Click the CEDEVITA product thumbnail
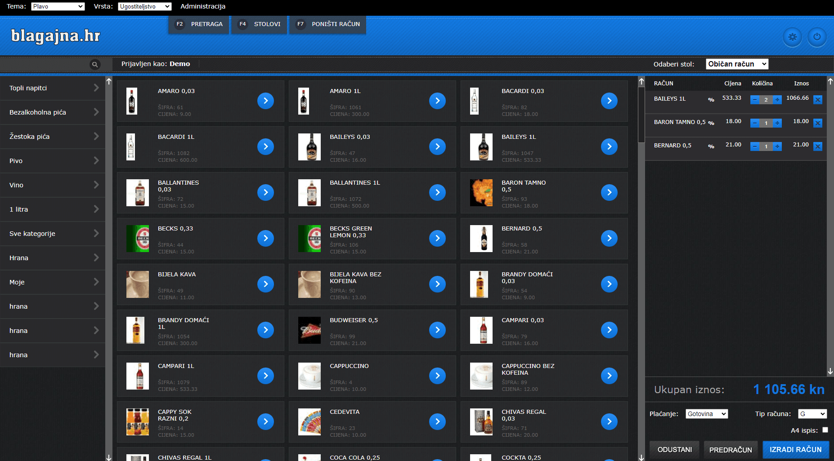This screenshot has height=461, width=834. pyautogui.click(x=309, y=422)
